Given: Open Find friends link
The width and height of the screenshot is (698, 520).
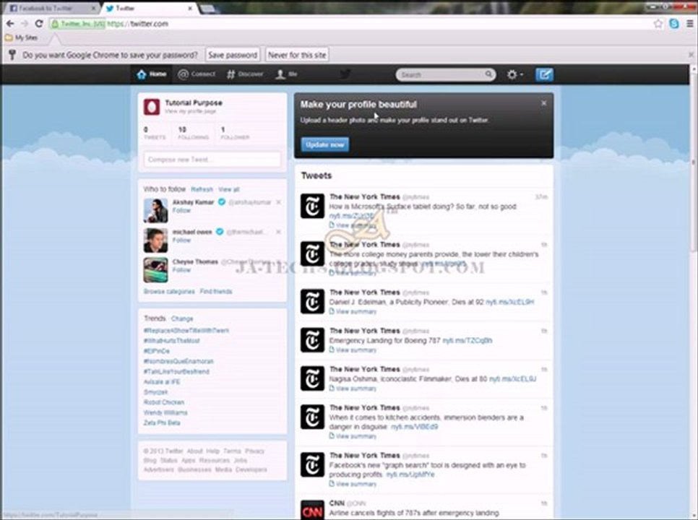Looking at the screenshot, I should pos(216,291).
